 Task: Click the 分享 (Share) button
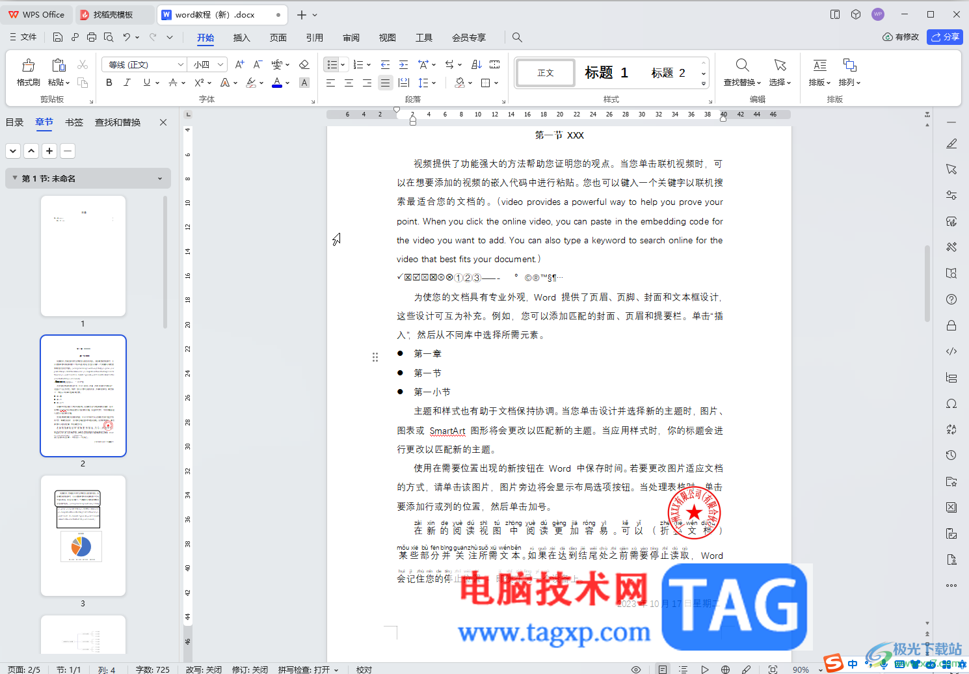945,37
